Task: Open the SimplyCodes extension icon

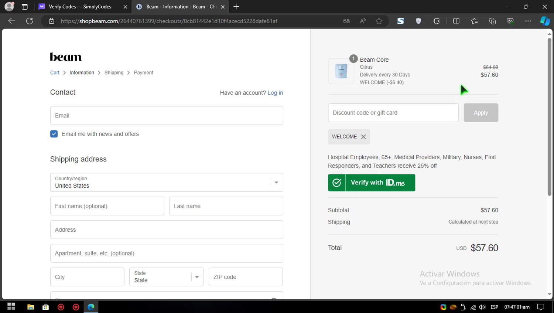Action: [x=400, y=21]
